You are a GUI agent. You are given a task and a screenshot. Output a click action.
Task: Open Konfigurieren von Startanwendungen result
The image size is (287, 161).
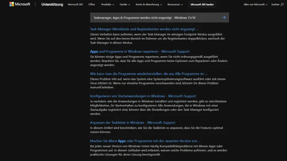(x=143, y=96)
